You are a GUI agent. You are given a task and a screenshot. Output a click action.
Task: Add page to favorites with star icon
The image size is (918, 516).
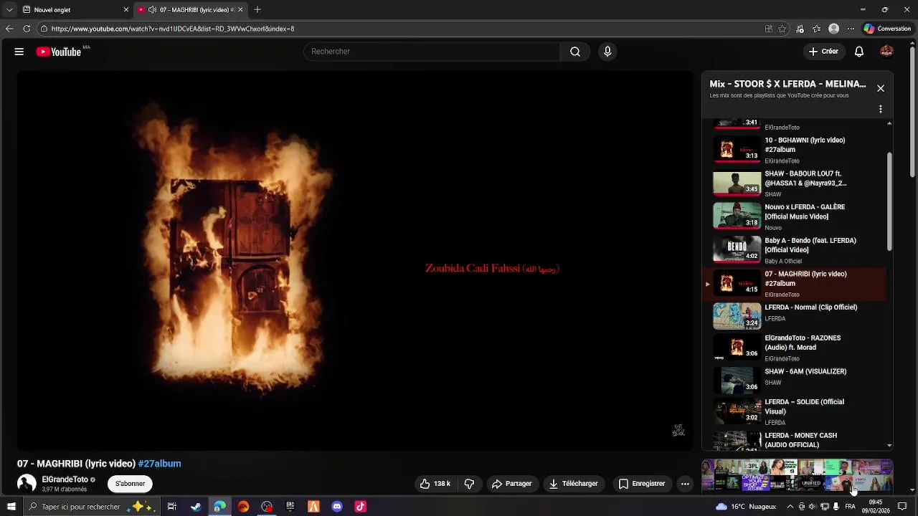tap(782, 29)
